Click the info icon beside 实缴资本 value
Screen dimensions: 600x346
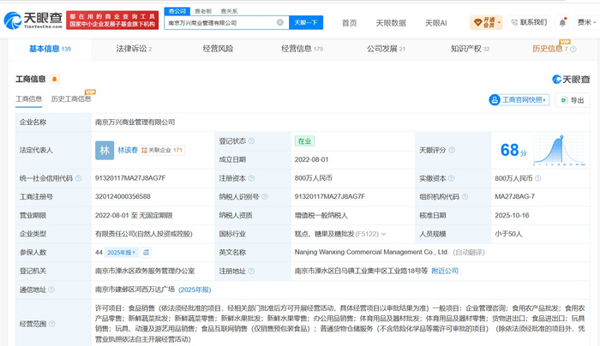pos(537,178)
